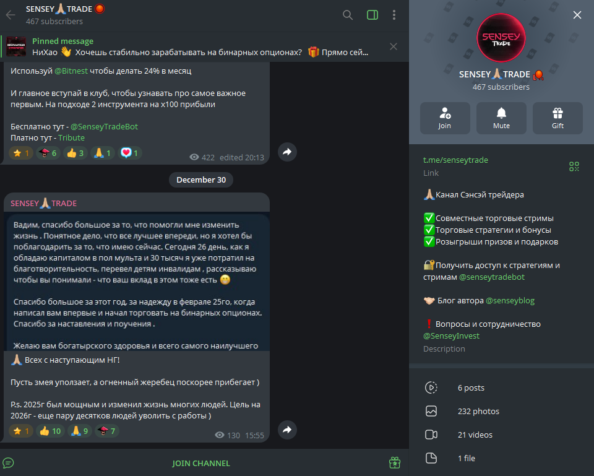This screenshot has height=476, width=594.
Task: Open search in the channel
Action: (347, 15)
